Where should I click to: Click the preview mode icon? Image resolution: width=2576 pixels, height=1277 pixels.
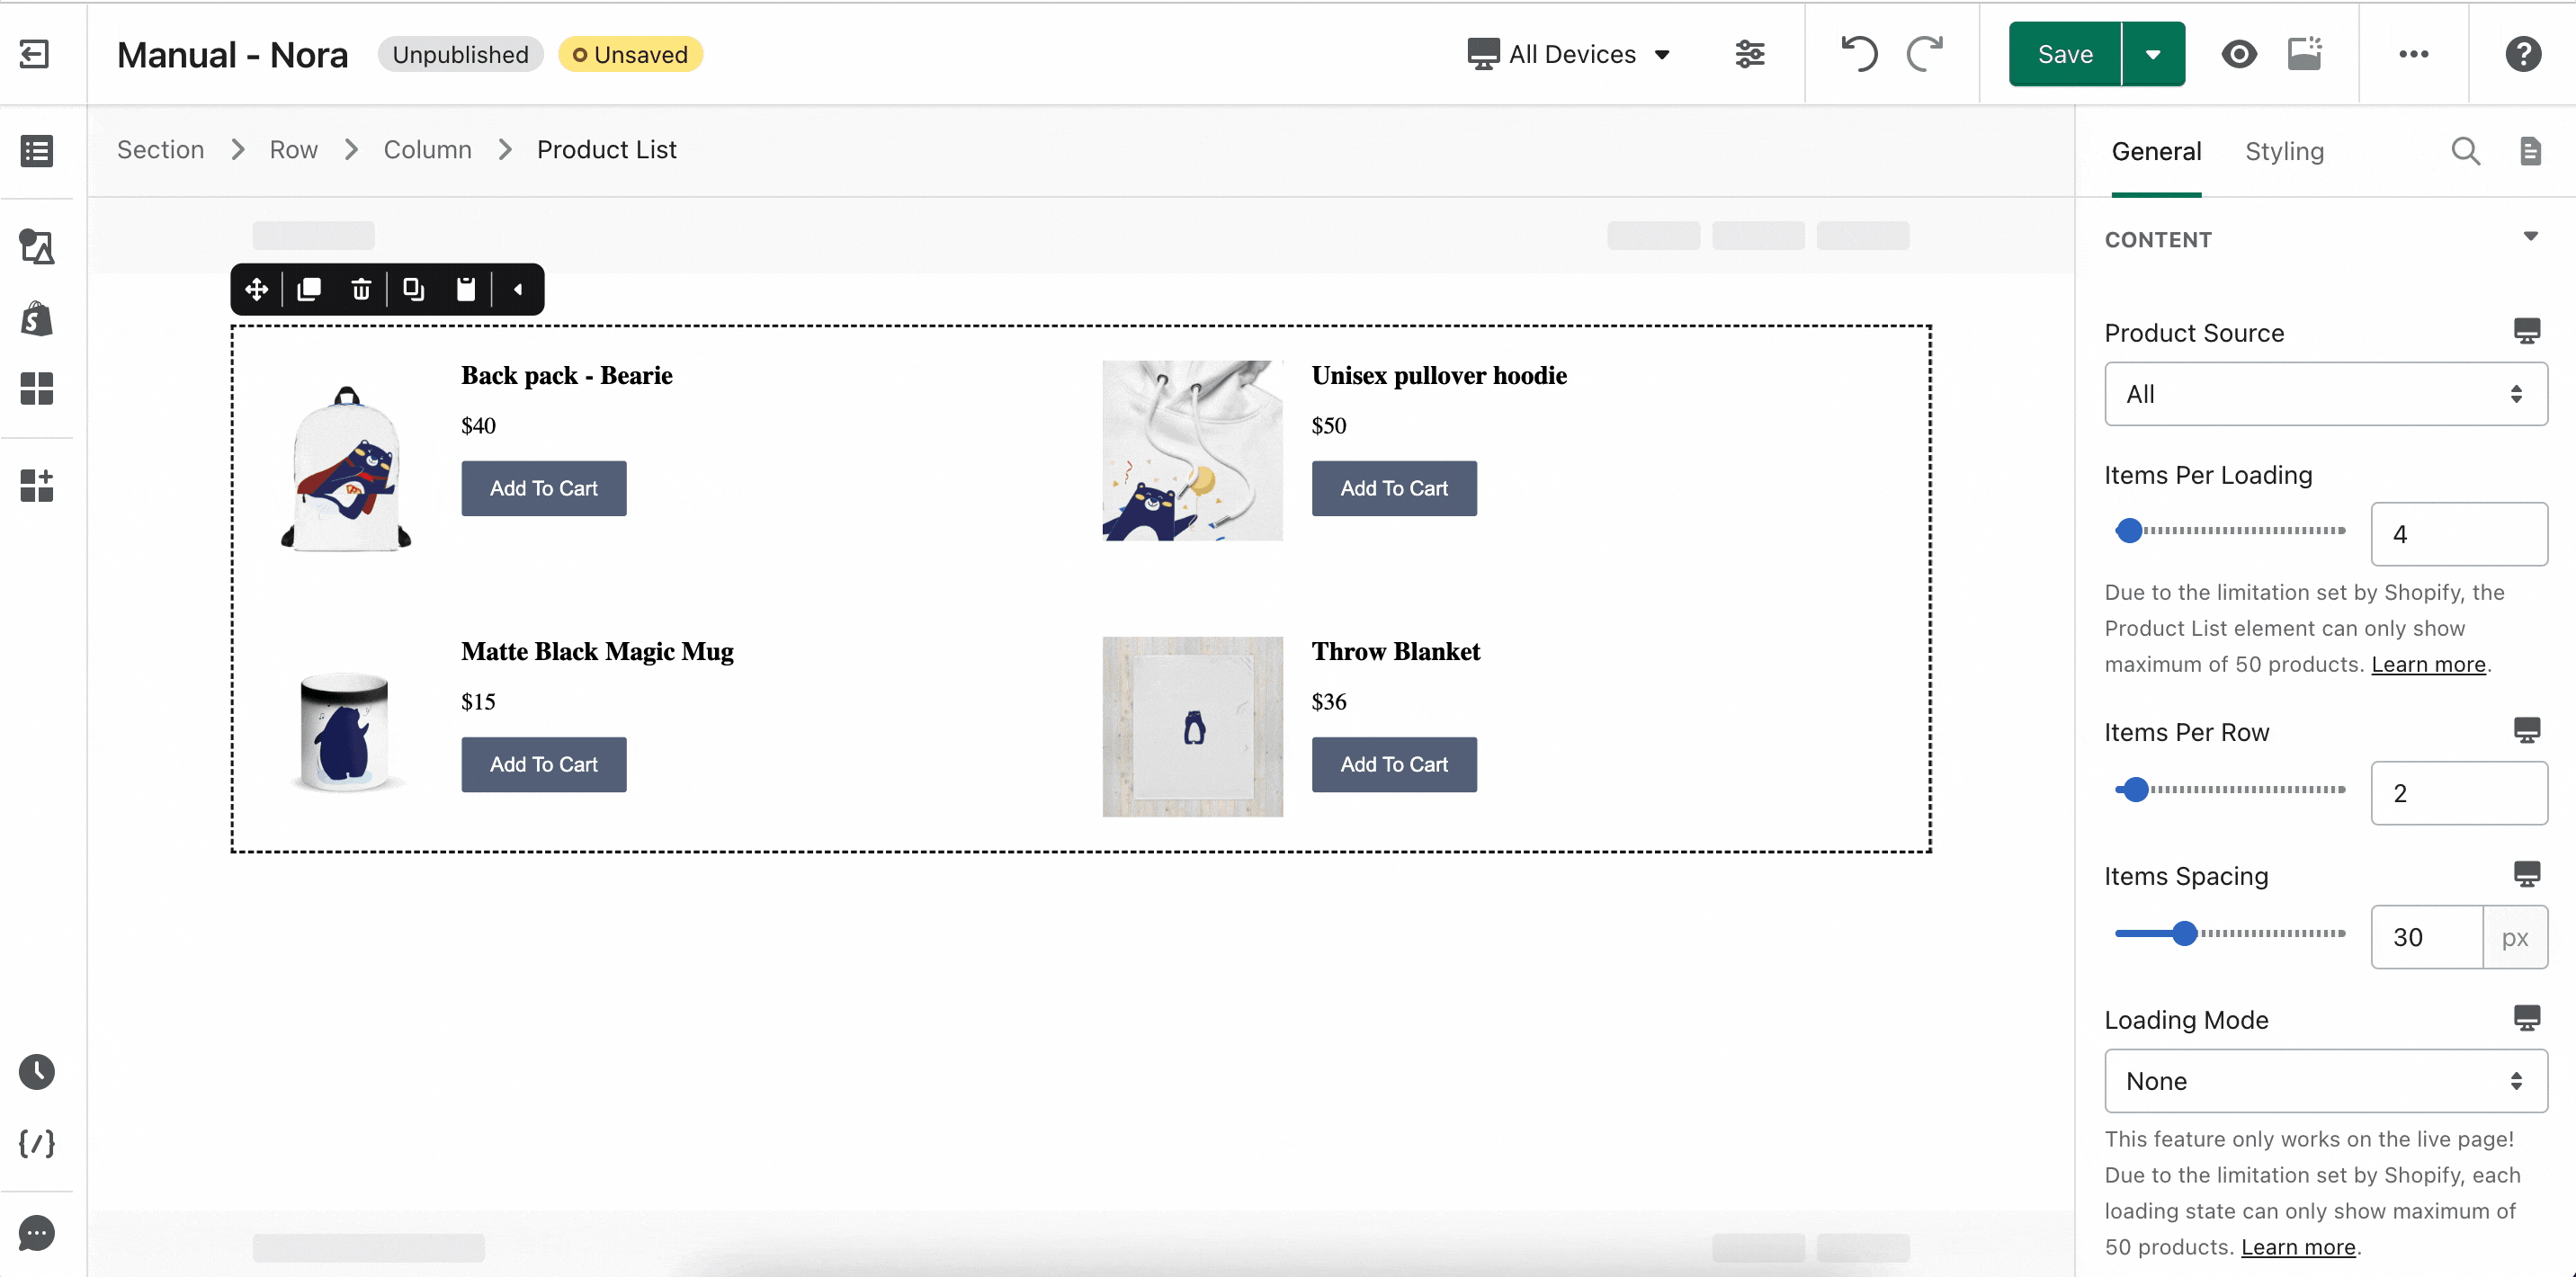2238,54
